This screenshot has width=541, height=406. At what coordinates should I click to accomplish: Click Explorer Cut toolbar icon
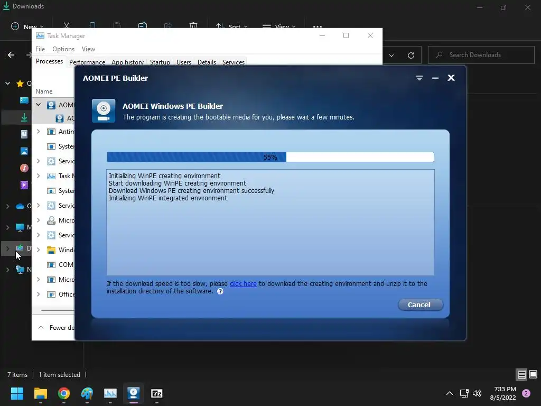67,25
